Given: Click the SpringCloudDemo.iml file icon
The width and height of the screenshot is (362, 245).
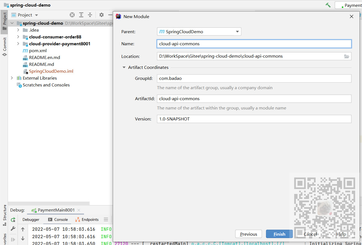Looking at the screenshot, I should click(x=25, y=71).
